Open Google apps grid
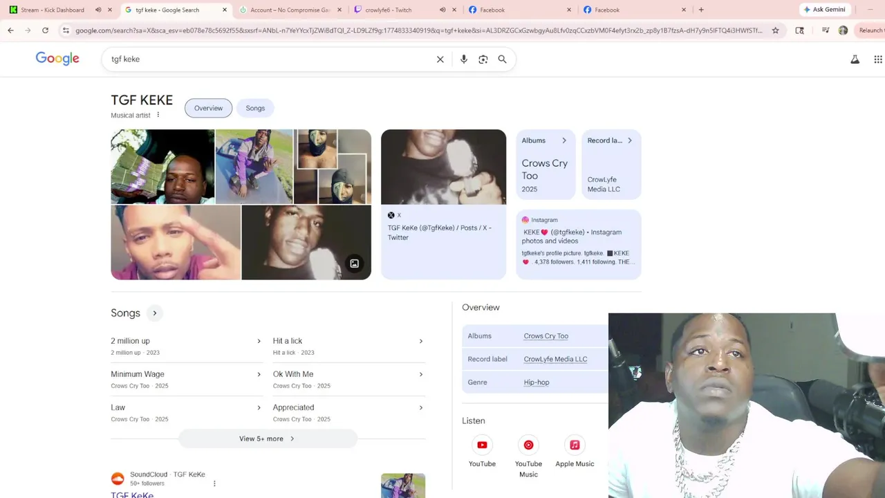Image resolution: width=885 pixels, height=498 pixels. click(878, 59)
